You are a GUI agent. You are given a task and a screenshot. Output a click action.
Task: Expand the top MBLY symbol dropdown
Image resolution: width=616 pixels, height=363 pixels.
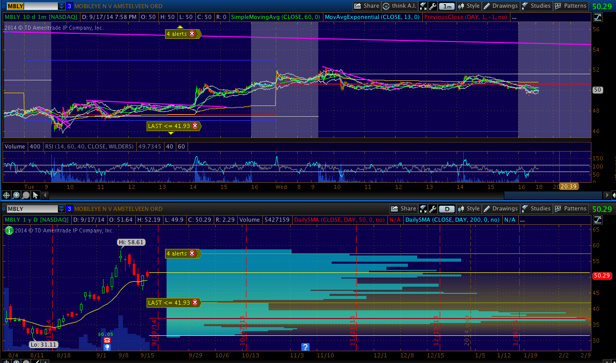[x=61, y=6]
